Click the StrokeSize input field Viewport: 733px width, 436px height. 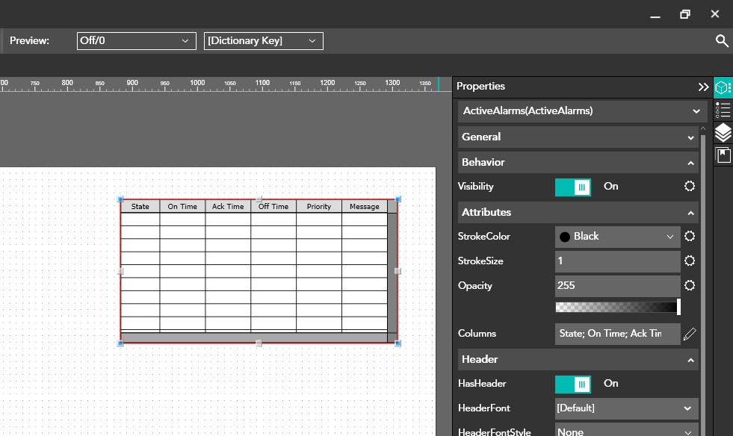coord(617,261)
